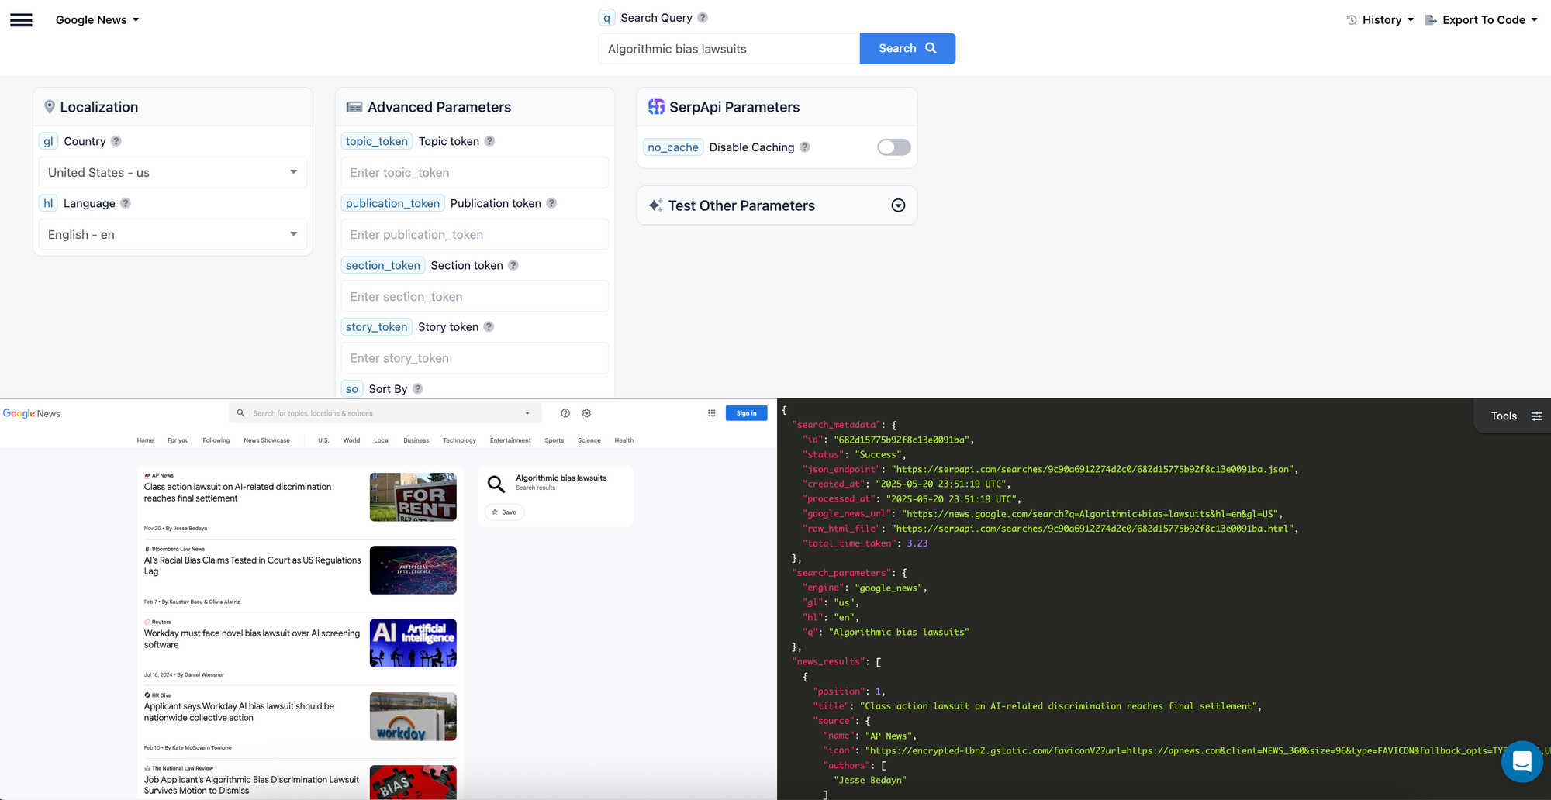Viewport: 1551px width, 800px height.
Task: Open the History dropdown
Action: pyautogui.click(x=1380, y=20)
